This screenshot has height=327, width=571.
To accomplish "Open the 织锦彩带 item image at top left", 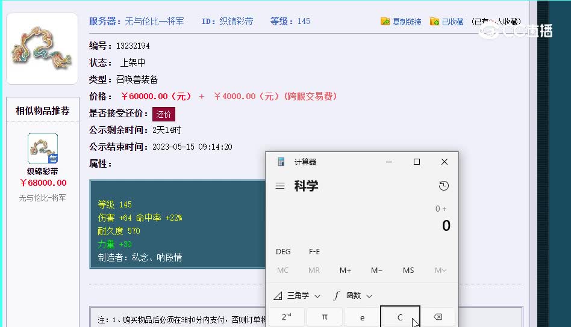I will [42, 49].
